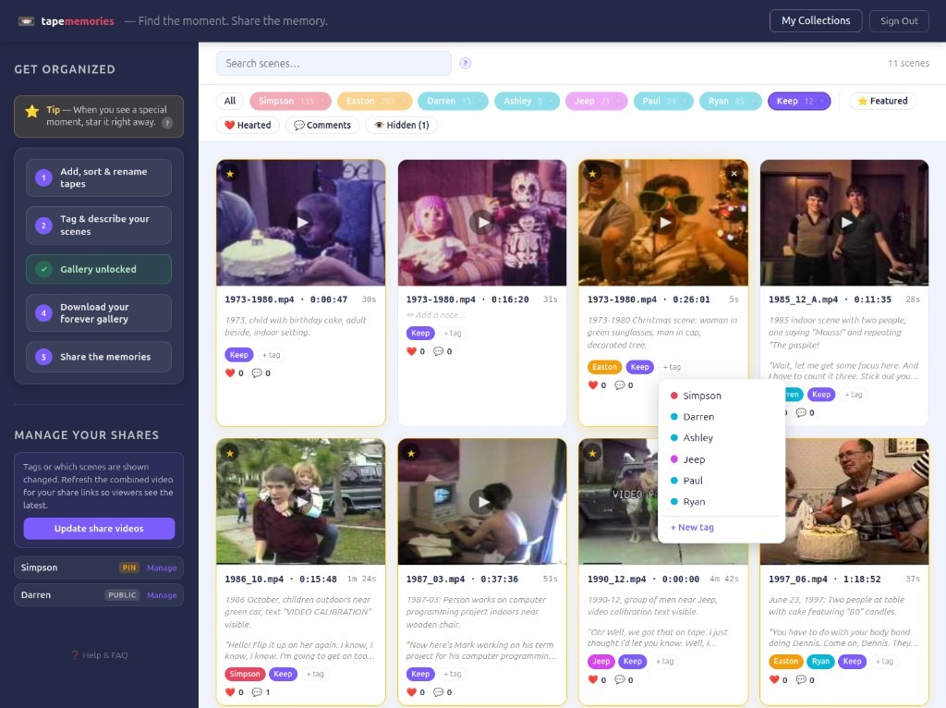Enable the Featured filter
Screen dimensions: 946x708
point(881,101)
